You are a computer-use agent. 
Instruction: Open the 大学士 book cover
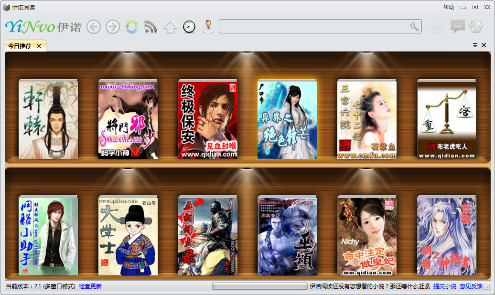128,236
